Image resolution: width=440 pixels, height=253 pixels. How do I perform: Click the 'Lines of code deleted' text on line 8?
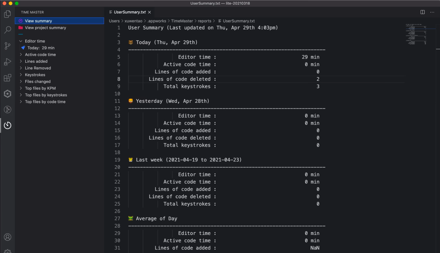(180, 79)
